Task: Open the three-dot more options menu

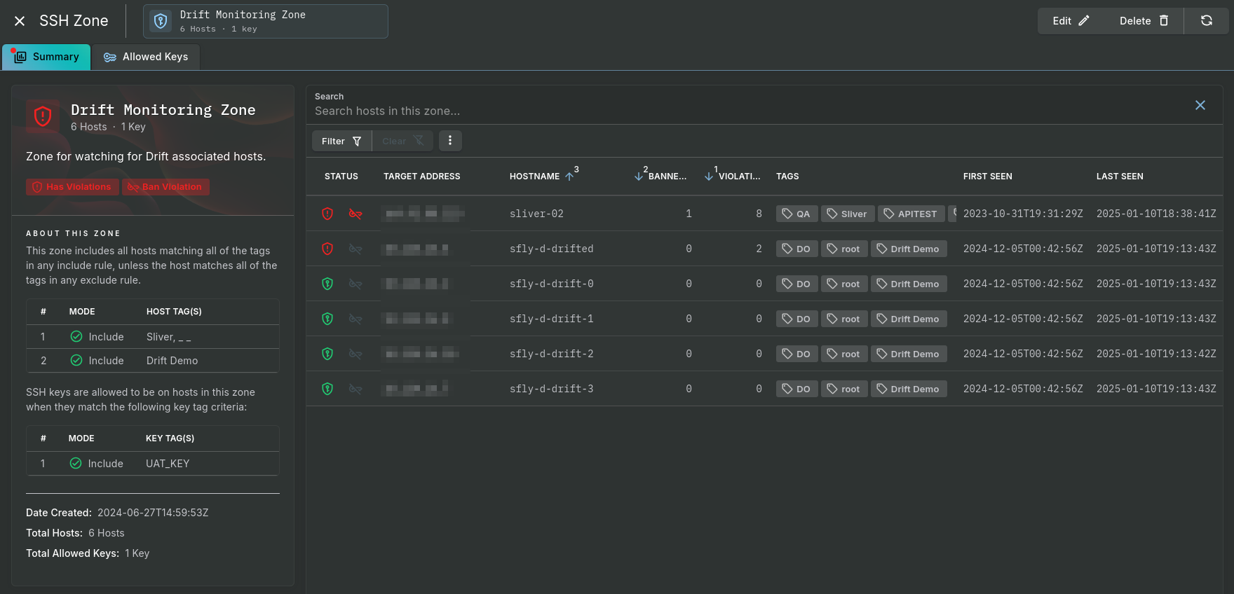Action: point(450,141)
